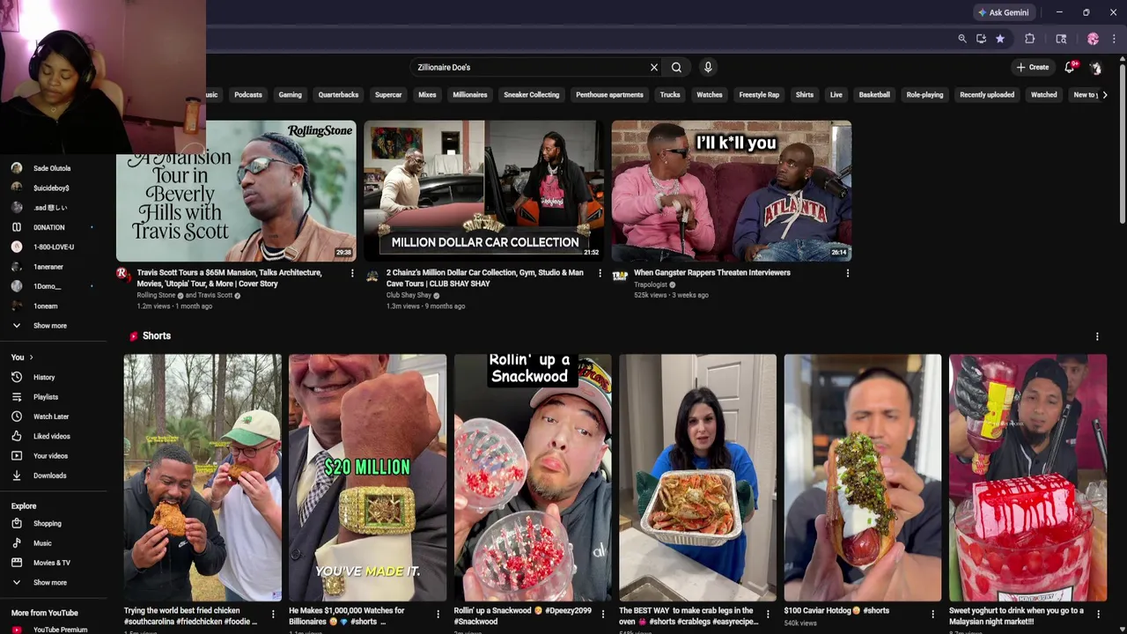Play the Malaysian sweet yoghurt short
This screenshot has height=634, width=1127.
coord(1028,477)
